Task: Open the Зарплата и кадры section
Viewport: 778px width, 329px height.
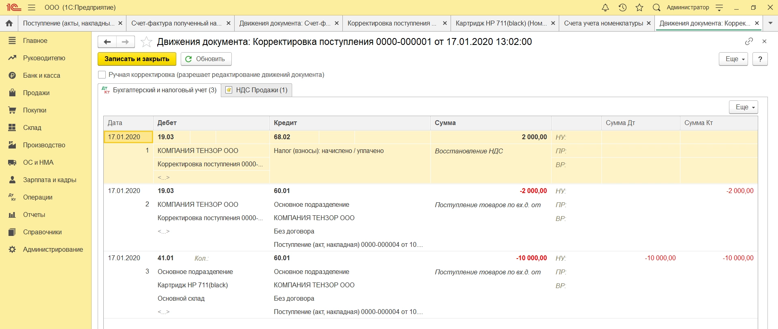Action: click(x=49, y=180)
